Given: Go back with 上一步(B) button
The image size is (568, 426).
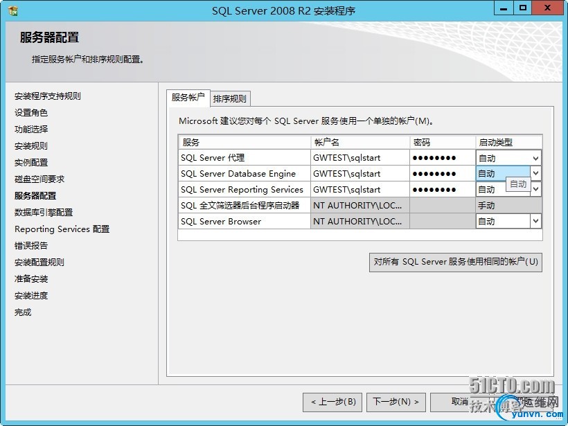Looking at the screenshot, I should point(332,402).
